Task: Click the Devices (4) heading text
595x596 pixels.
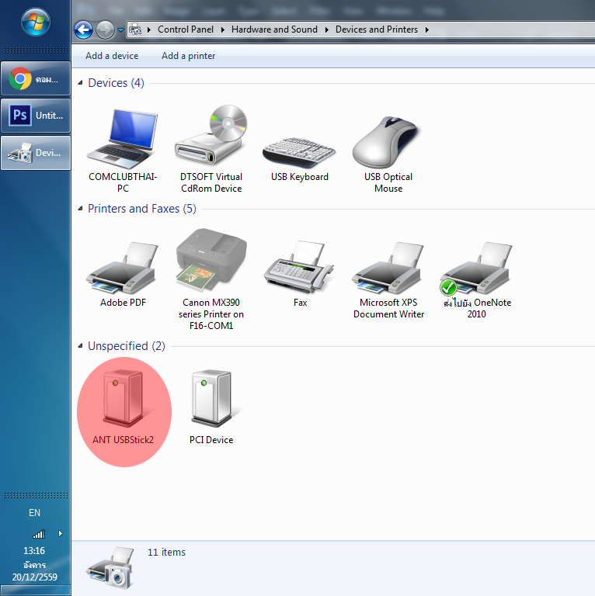Action: coord(116,83)
